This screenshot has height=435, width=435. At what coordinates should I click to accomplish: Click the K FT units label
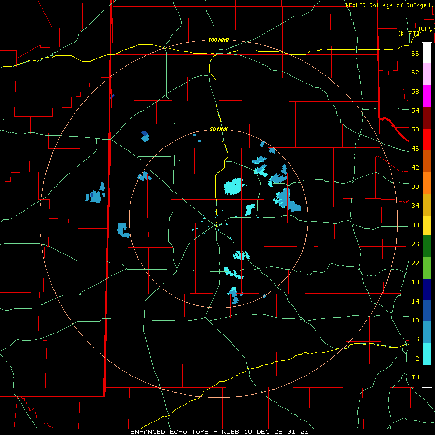408,33
